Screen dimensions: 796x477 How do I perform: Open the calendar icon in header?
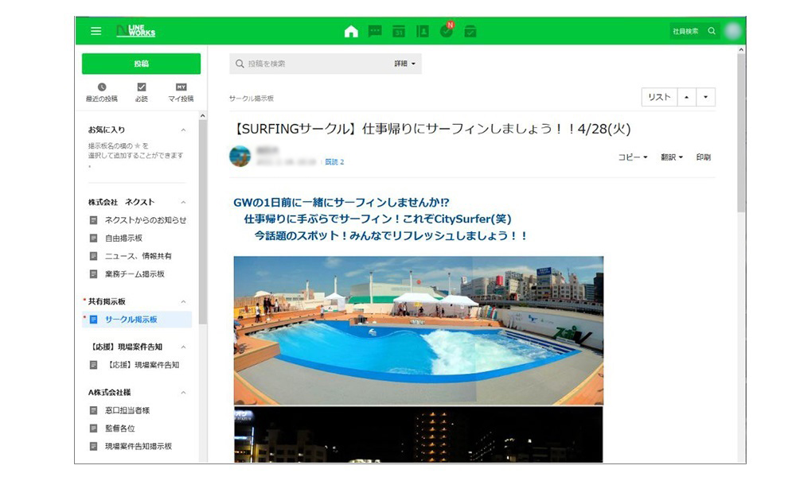tap(399, 31)
